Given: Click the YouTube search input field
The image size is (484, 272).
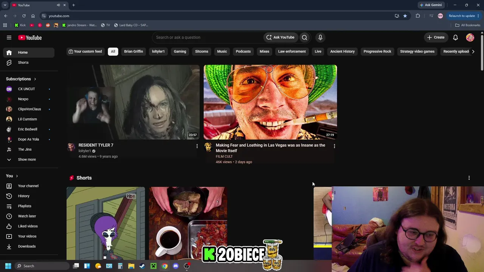Looking at the screenshot, I should (x=208, y=37).
